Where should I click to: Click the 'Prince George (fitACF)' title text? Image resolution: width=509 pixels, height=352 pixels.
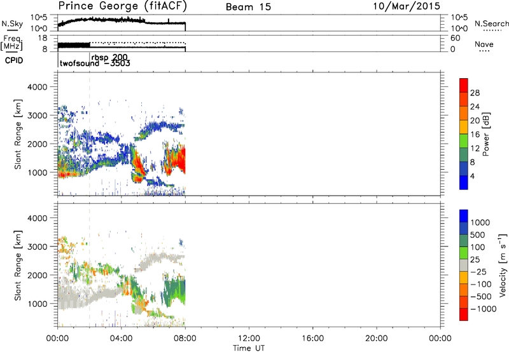122,6
